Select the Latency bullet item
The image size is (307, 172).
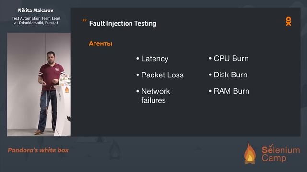[x=153, y=59]
